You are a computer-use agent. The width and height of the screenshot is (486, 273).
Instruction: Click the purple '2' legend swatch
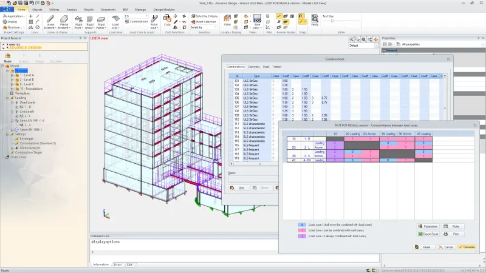coord(302,236)
